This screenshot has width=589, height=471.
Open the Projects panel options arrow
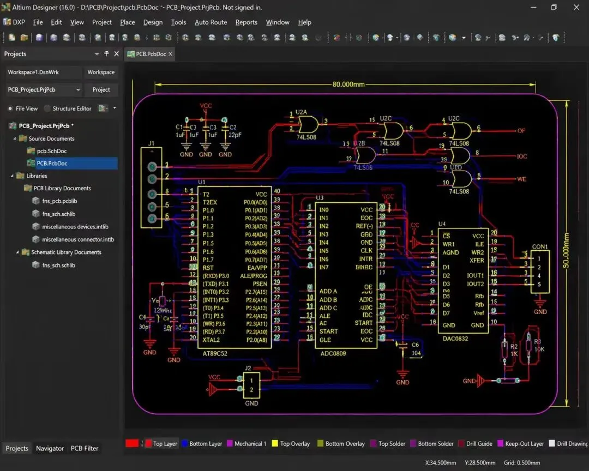point(97,54)
